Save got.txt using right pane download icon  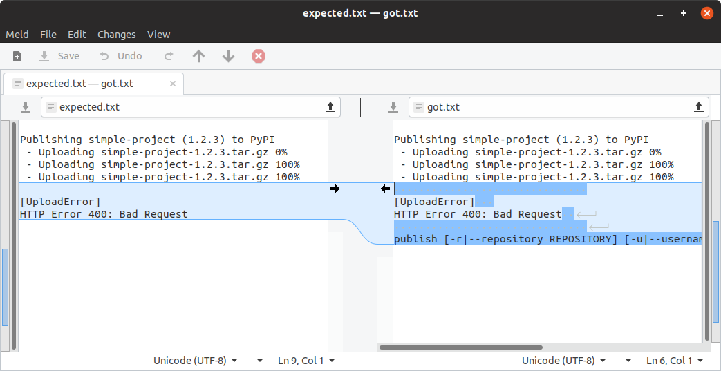[x=393, y=107]
